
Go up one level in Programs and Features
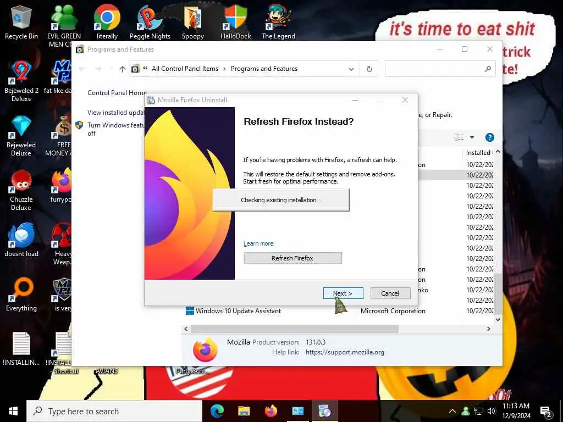pos(123,69)
